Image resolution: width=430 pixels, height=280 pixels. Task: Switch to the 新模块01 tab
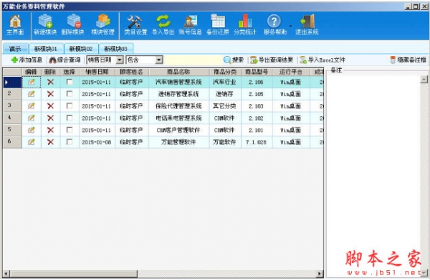click(46, 49)
